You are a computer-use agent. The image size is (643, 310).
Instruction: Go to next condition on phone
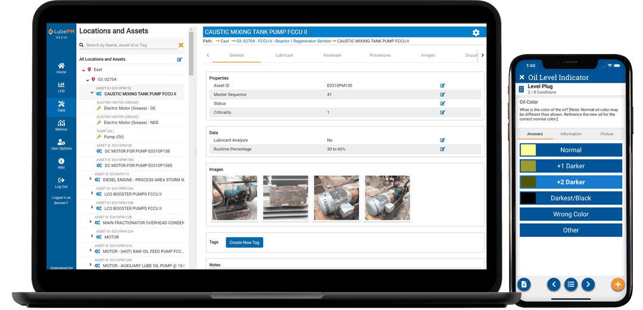[588, 284]
